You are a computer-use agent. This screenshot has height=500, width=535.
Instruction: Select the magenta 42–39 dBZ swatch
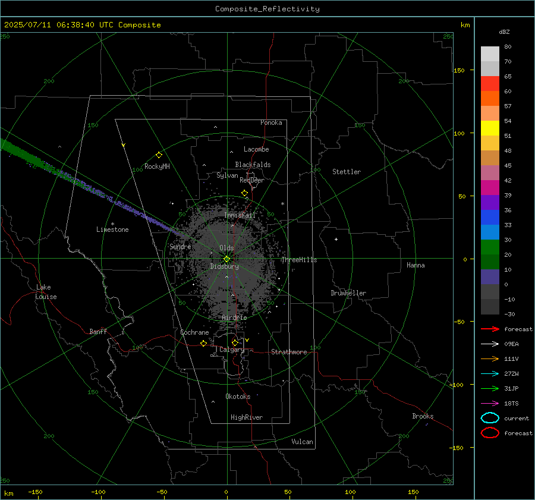(x=490, y=187)
